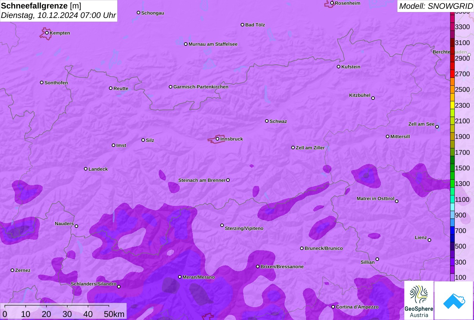Select the Kufstein map marker

coord(338,67)
